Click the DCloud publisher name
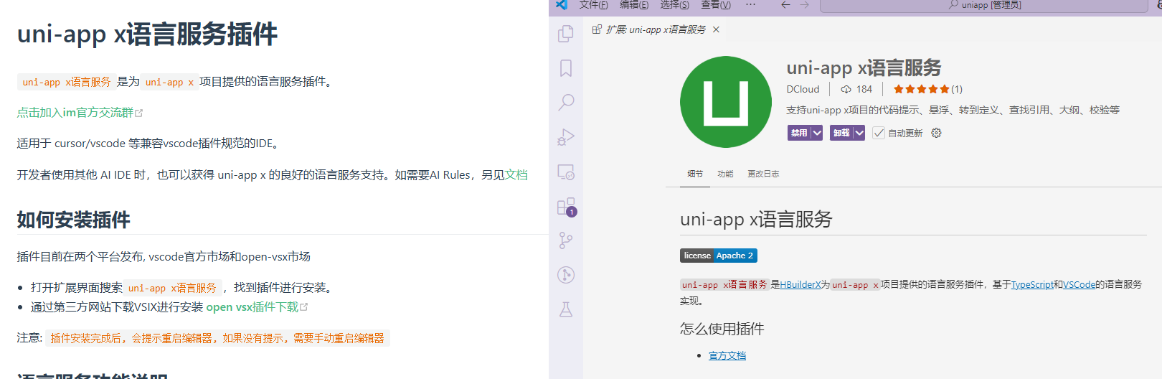The height and width of the screenshot is (379, 1162). click(803, 89)
